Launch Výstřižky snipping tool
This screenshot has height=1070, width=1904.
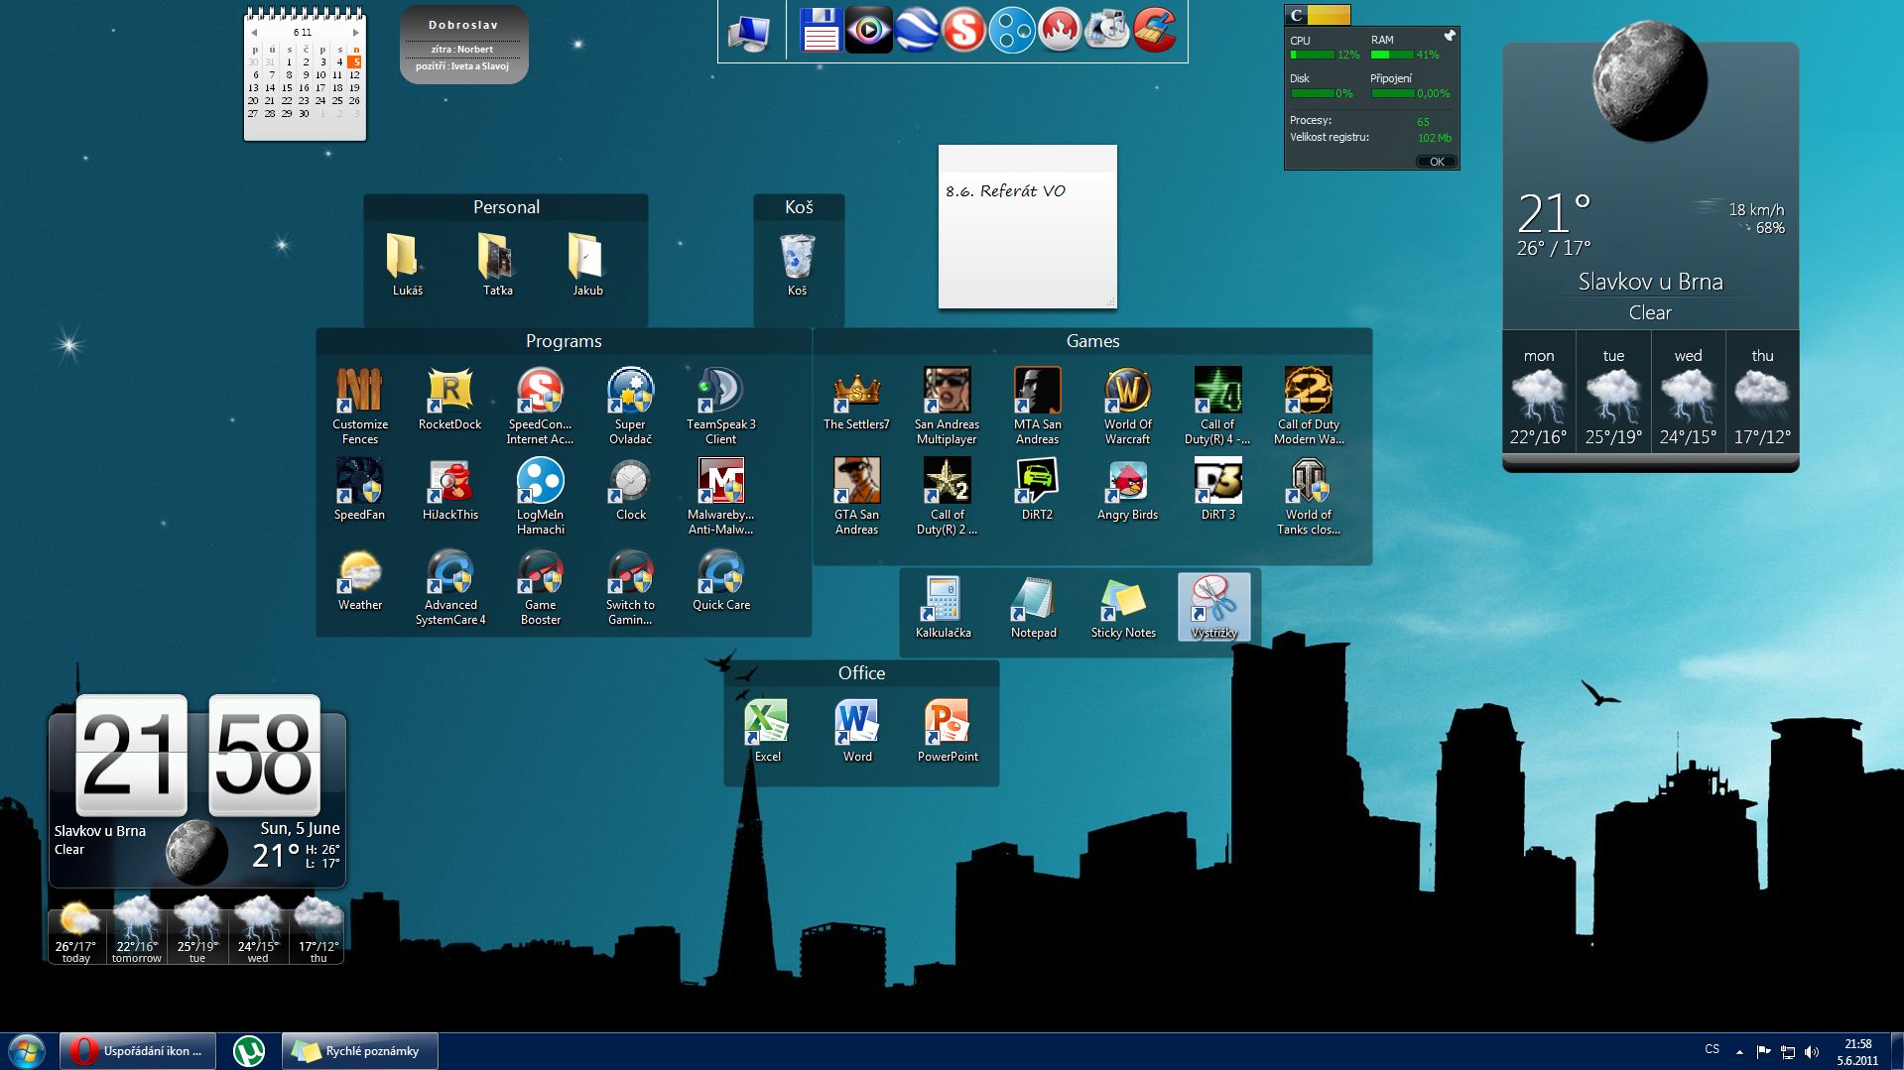tap(1213, 607)
